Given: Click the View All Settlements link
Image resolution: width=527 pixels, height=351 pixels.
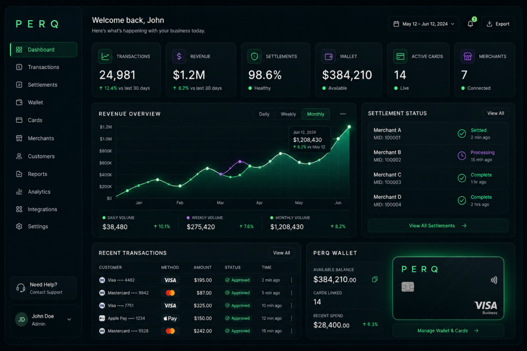Looking at the screenshot, I should coord(438,226).
